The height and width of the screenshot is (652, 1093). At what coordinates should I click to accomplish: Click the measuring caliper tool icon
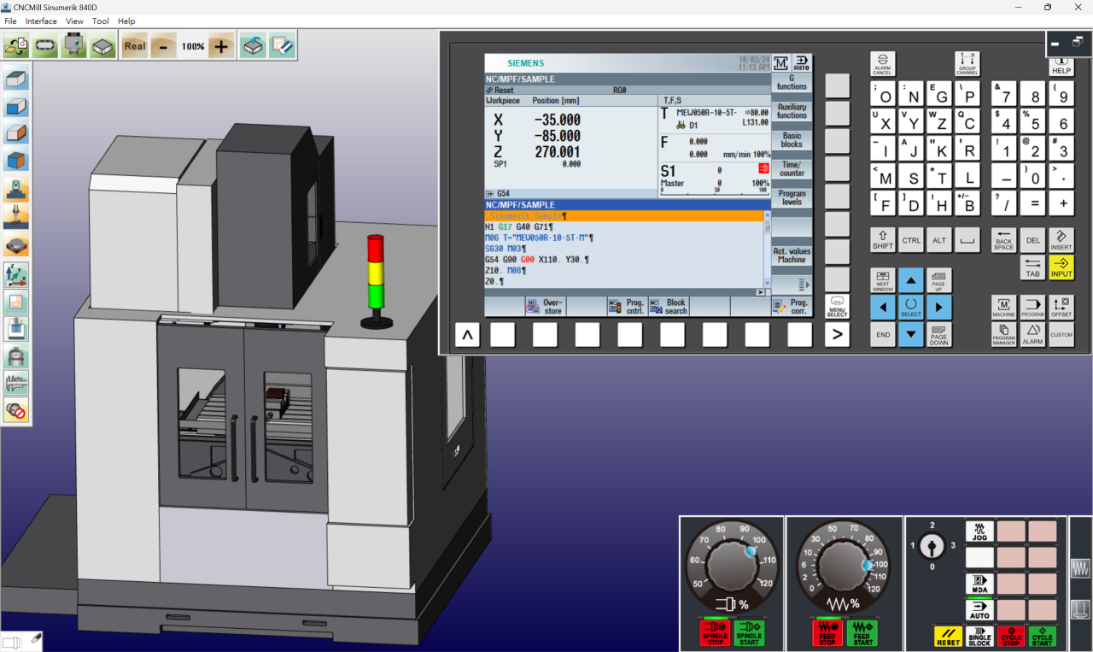pyautogui.click(x=16, y=383)
